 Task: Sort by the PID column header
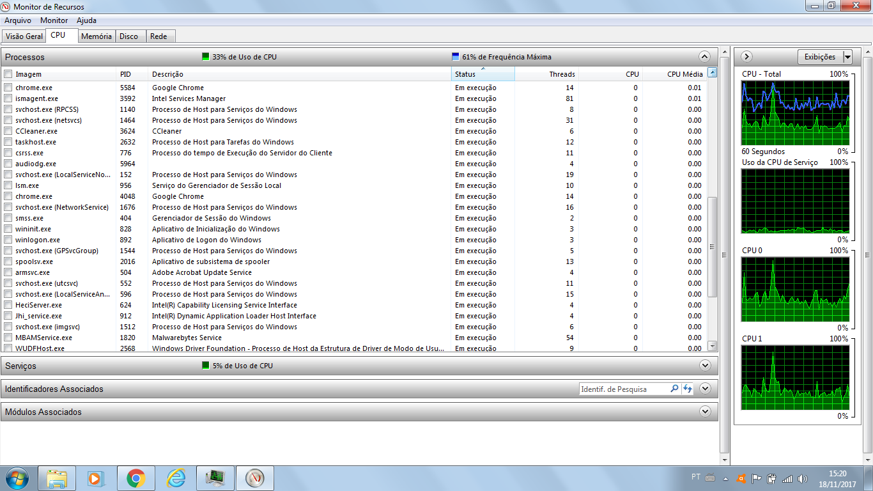(132, 74)
